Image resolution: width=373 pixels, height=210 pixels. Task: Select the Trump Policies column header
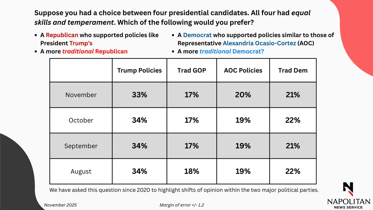pyautogui.click(x=140, y=70)
